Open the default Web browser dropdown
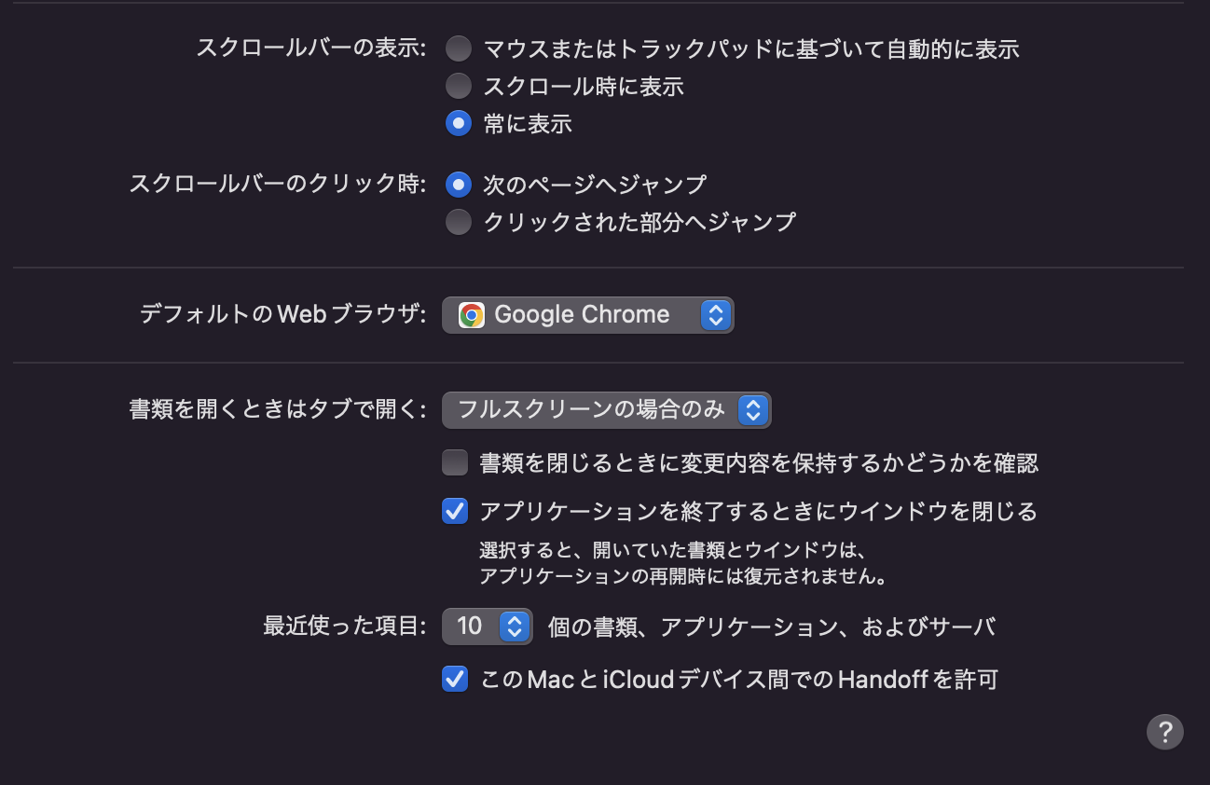Image resolution: width=1210 pixels, height=785 pixels. pyautogui.click(x=587, y=314)
